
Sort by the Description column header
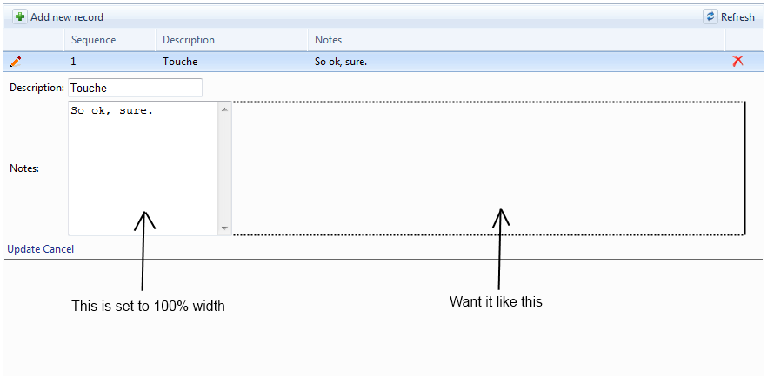(189, 40)
